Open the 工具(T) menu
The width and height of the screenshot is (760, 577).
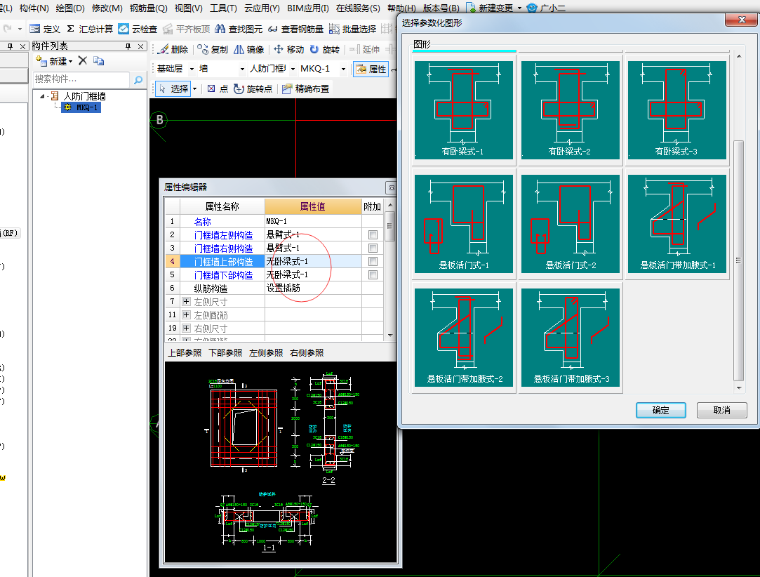[223, 8]
